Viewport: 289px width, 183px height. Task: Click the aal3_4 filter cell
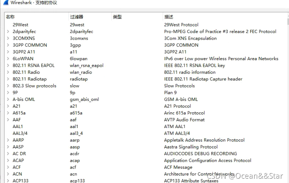[76, 134]
